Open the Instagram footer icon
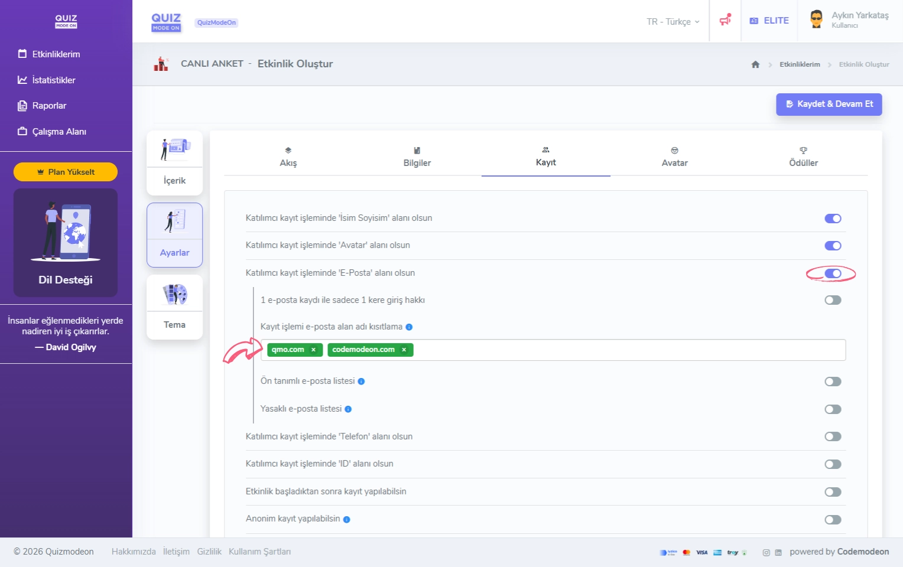The height and width of the screenshot is (567, 903). click(766, 553)
